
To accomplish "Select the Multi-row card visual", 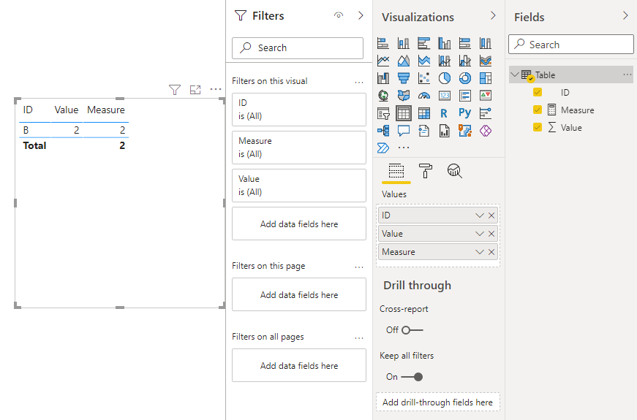I will coord(464,96).
